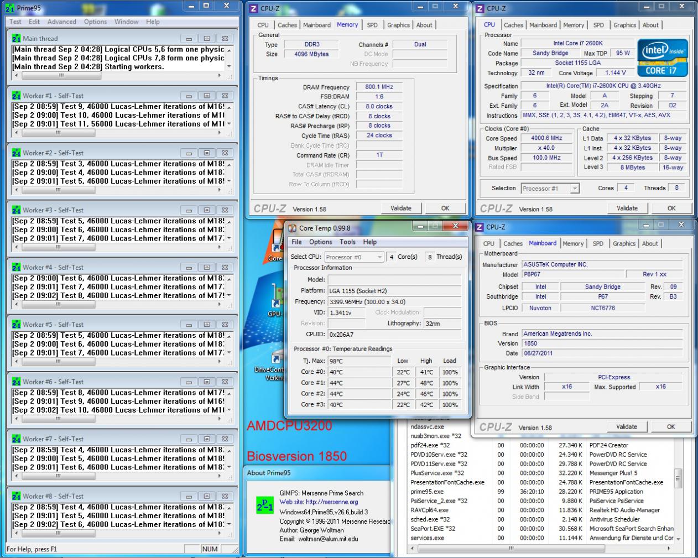Click the Core Temp title bar icon
698x558 pixels.
click(293, 228)
